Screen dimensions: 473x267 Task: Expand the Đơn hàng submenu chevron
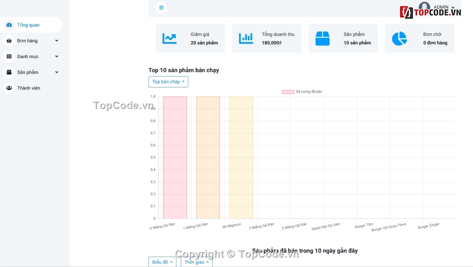pos(57,41)
